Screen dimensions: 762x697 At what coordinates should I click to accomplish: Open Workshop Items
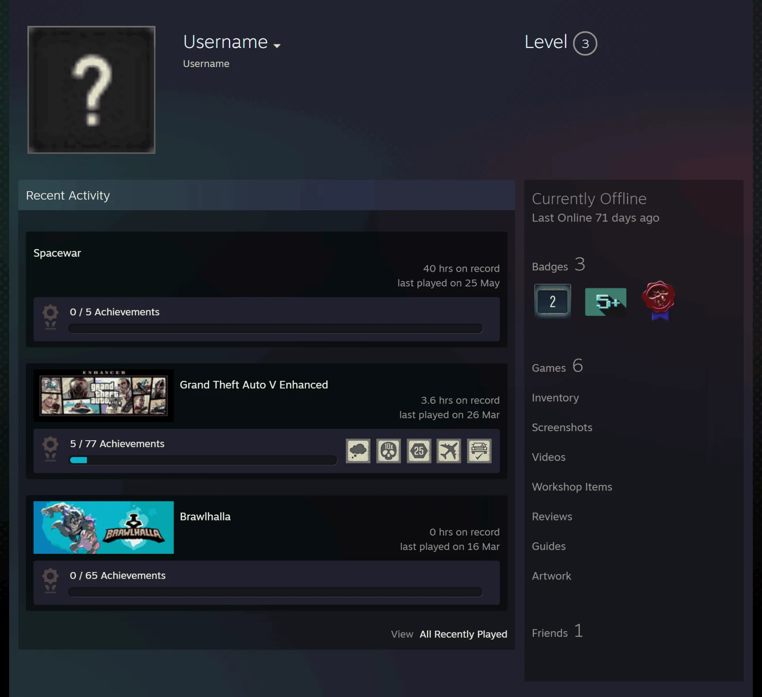[x=572, y=487]
